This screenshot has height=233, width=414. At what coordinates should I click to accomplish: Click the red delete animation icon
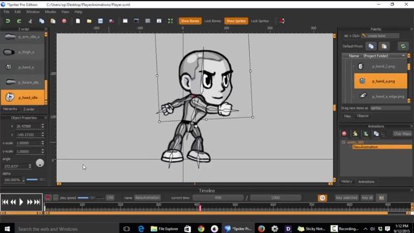coord(344,134)
